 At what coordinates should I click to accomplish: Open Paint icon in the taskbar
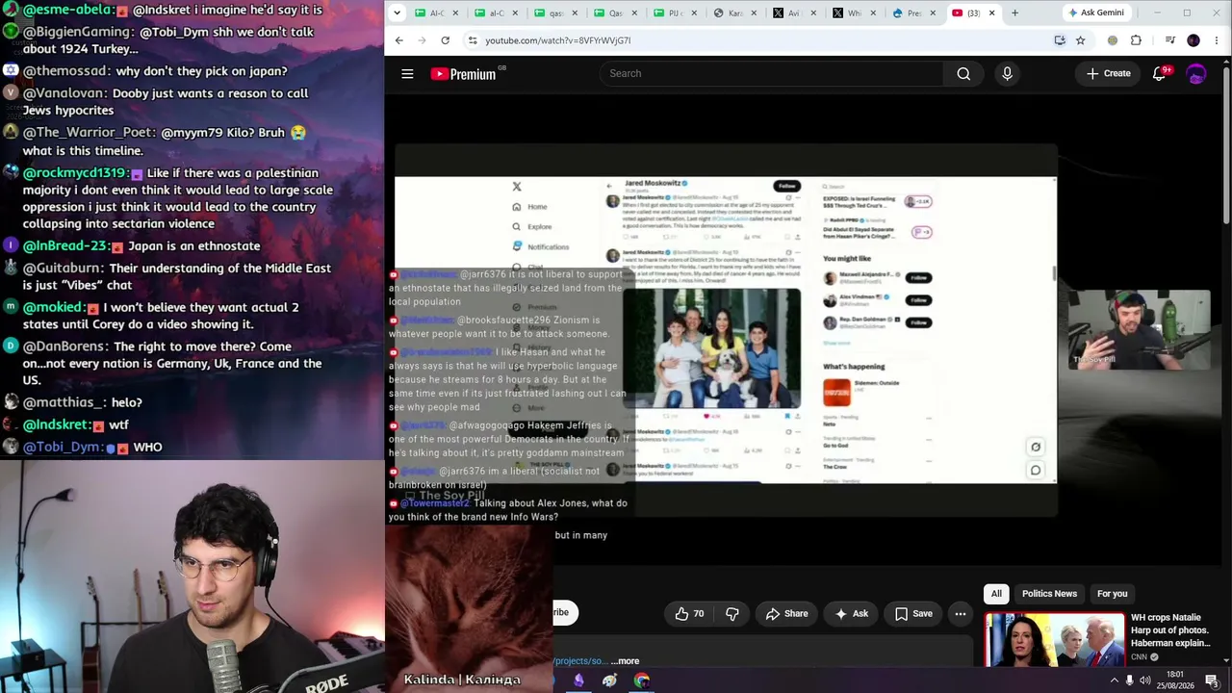(x=610, y=680)
